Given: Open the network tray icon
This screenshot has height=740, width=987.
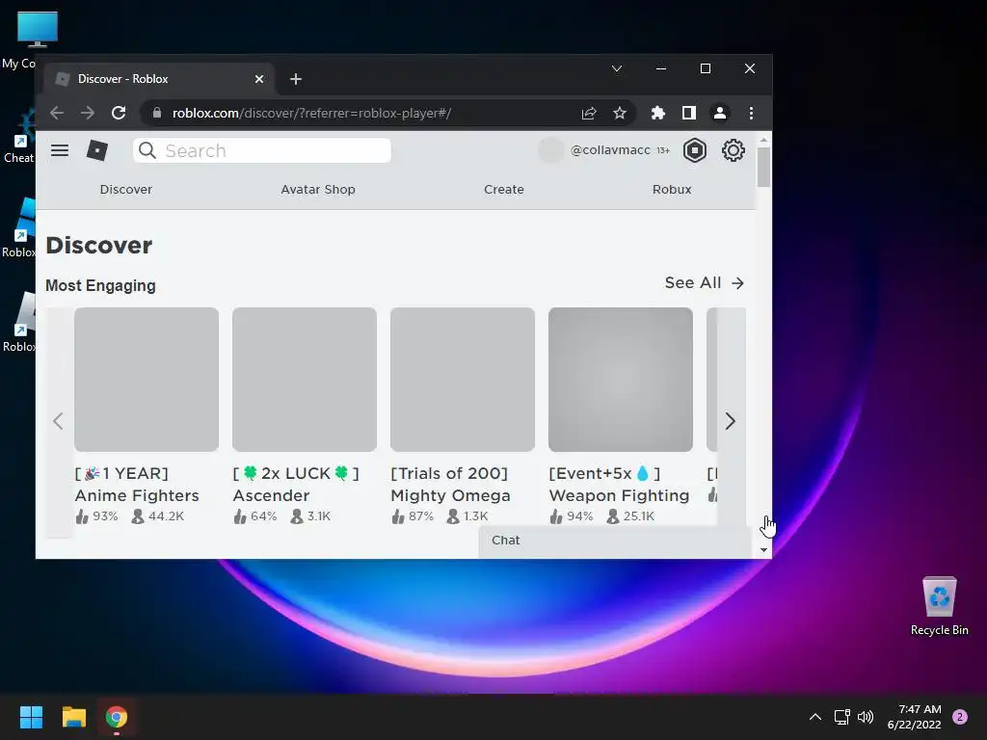Looking at the screenshot, I should [x=842, y=717].
